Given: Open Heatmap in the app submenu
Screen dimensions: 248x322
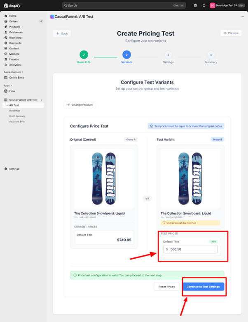Looking at the screenshot, I should click(14, 111).
